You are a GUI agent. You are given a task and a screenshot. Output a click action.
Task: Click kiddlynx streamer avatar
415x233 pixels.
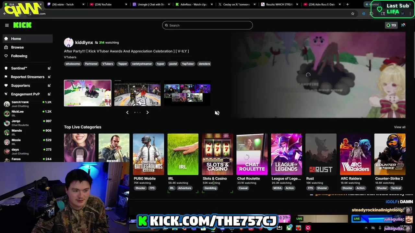[x=68, y=42]
